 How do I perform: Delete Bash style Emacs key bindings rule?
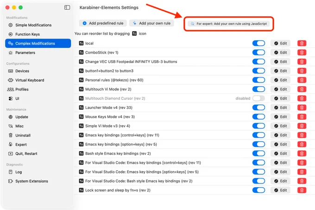tap(302, 153)
